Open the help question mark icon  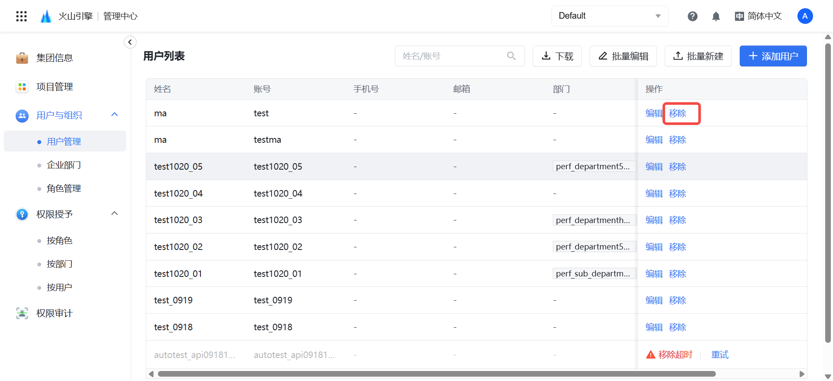click(x=692, y=16)
